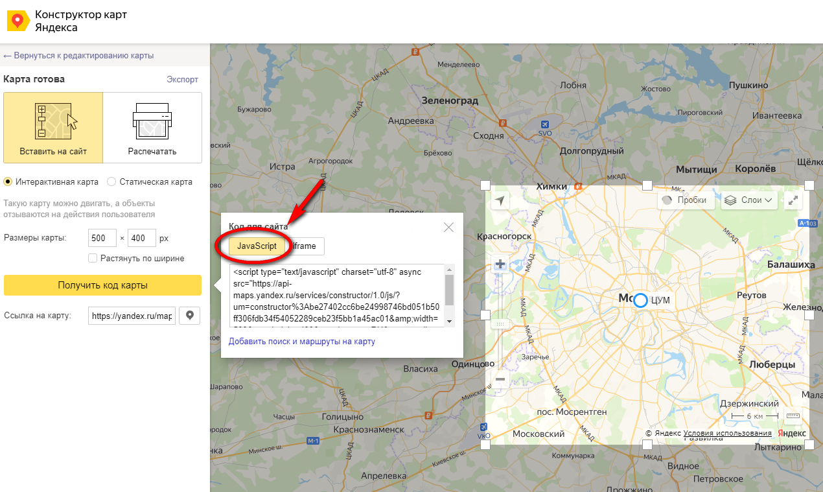823x492 pixels.
Task: Click the Люберцы label on the map
Action: click(772, 365)
